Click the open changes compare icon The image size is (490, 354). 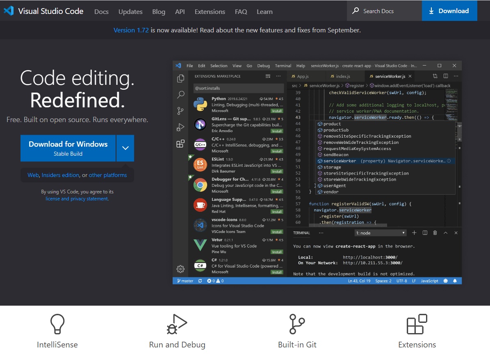click(x=435, y=76)
